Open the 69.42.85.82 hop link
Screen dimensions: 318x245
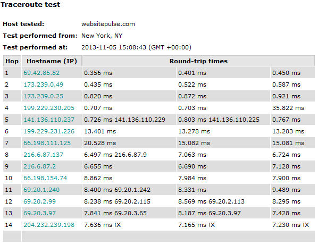point(41,73)
